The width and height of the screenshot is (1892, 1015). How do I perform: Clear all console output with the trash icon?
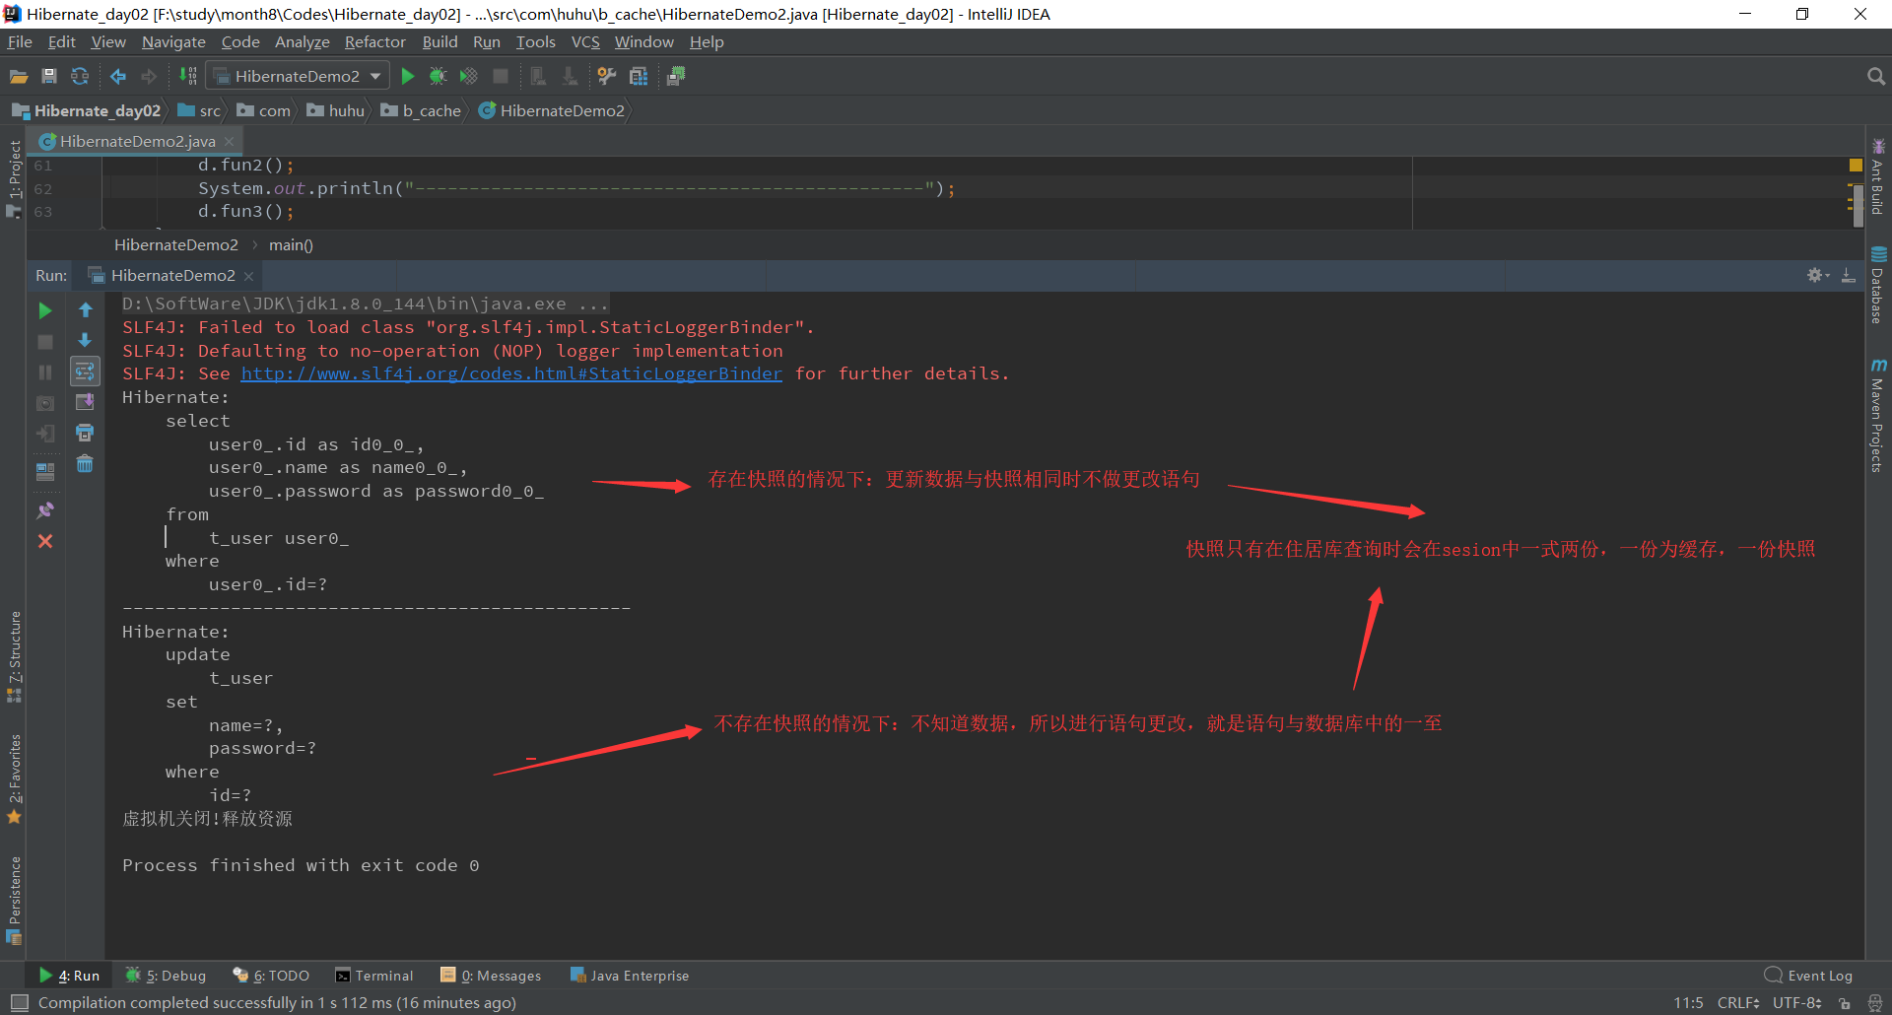pyautogui.click(x=86, y=463)
